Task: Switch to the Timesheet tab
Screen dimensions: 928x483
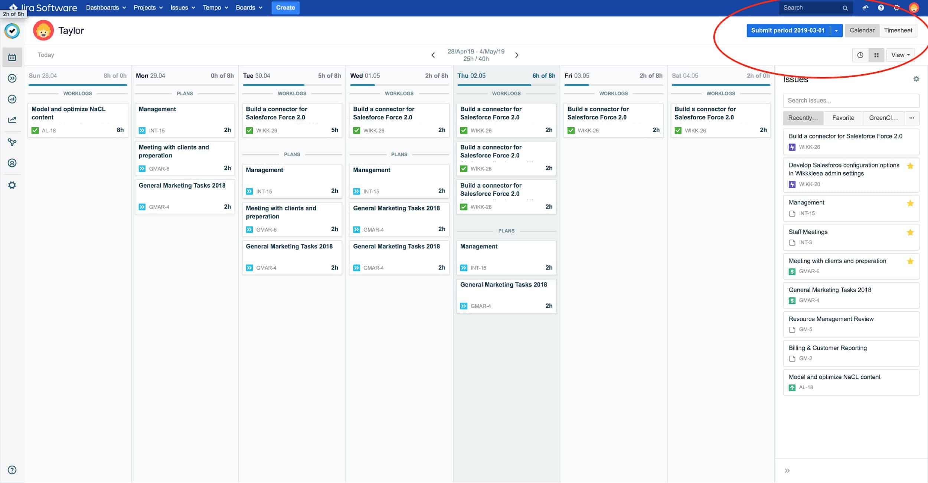Action: (898, 30)
